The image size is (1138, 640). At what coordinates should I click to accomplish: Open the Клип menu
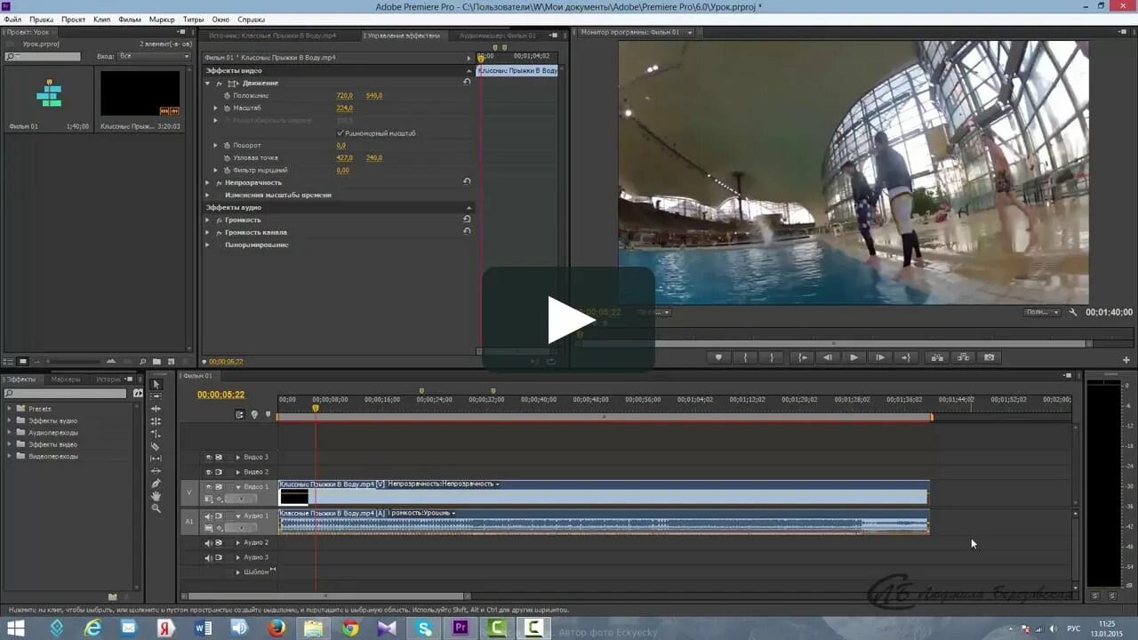pos(101,19)
